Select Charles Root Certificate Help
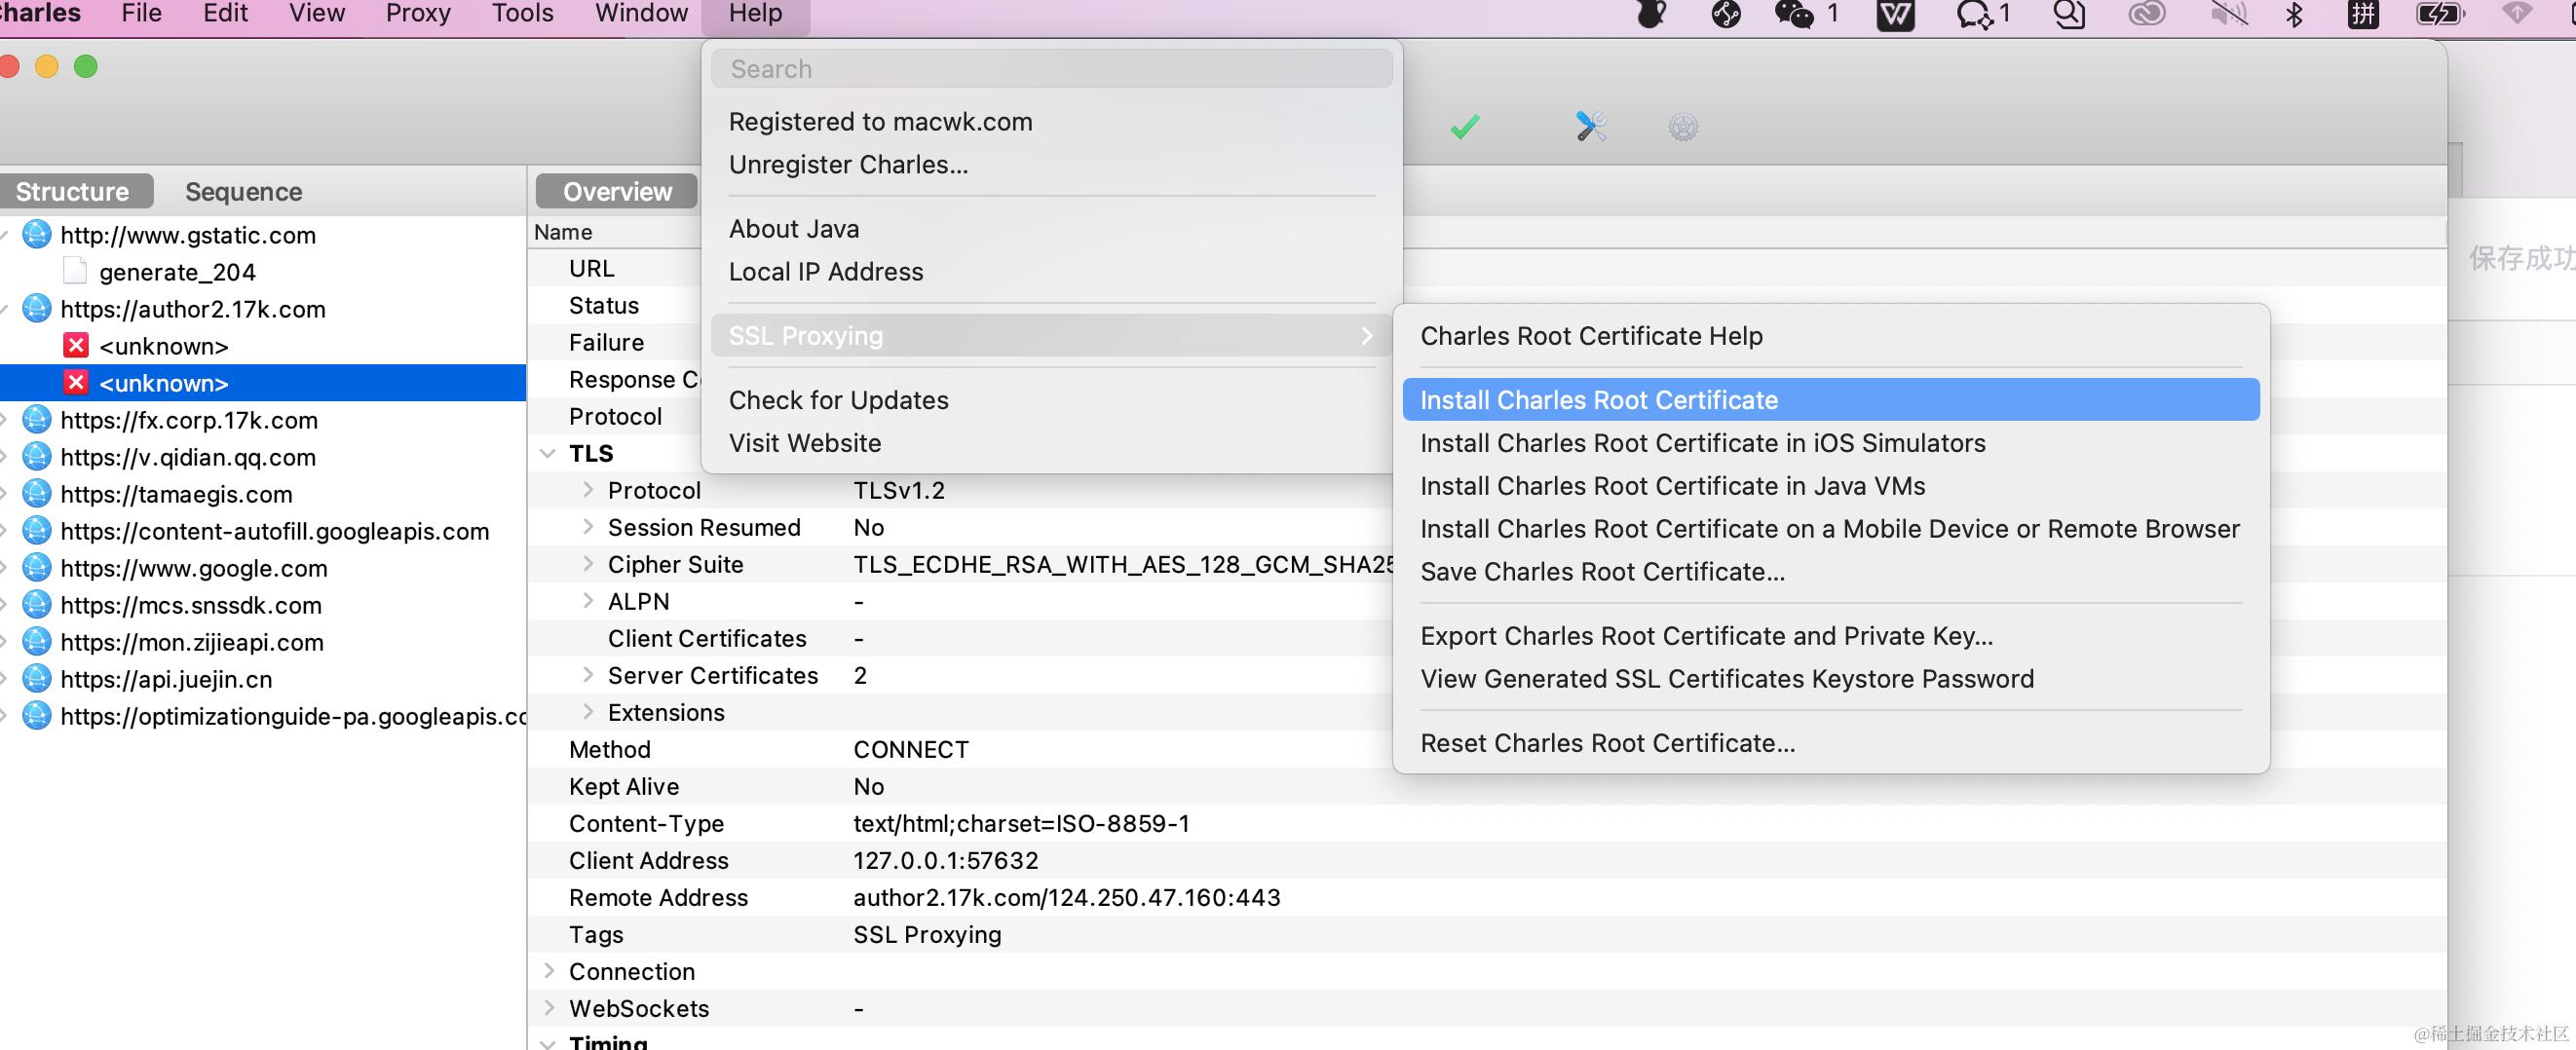The width and height of the screenshot is (2576, 1050). [x=1830, y=336]
